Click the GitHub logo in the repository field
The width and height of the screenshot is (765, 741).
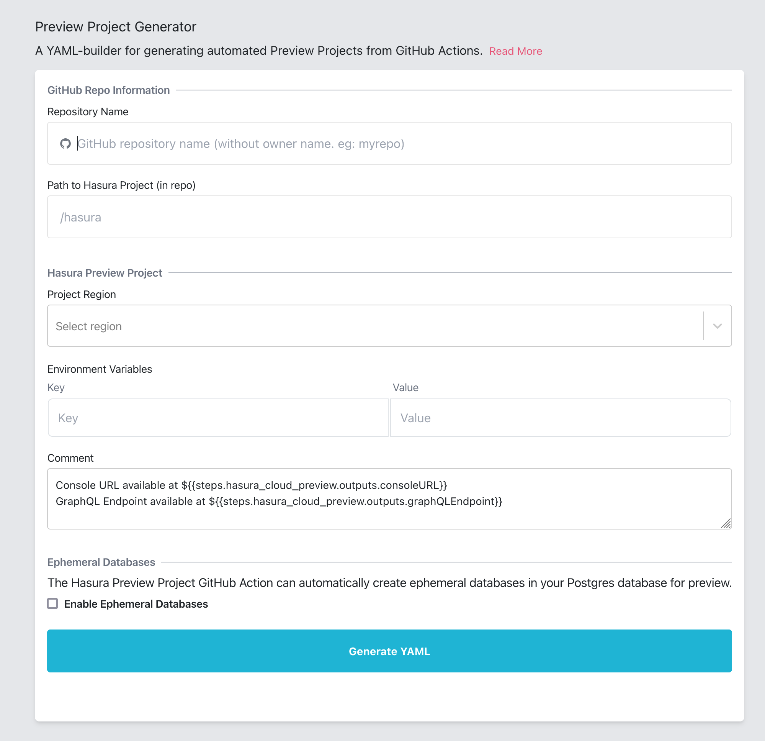pos(66,143)
